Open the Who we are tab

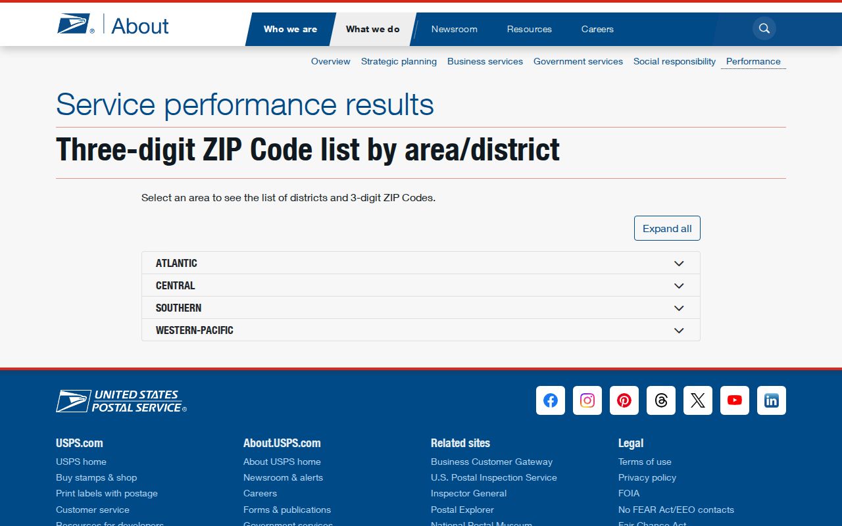click(x=290, y=29)
